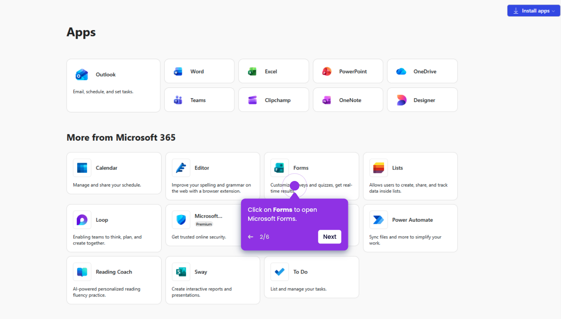Click the Power Automate icon

point(378,220)
